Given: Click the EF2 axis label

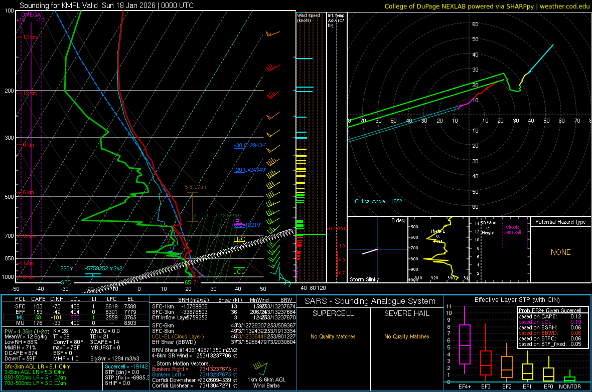Looking at the screenshot, I should (507, 386).
